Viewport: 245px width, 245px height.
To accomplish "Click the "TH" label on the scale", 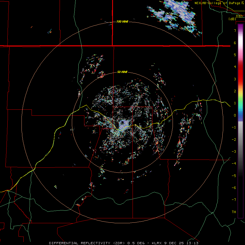I will tap(234, 212).
